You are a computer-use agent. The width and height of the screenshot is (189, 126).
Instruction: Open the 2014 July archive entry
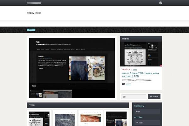point(147,123)
